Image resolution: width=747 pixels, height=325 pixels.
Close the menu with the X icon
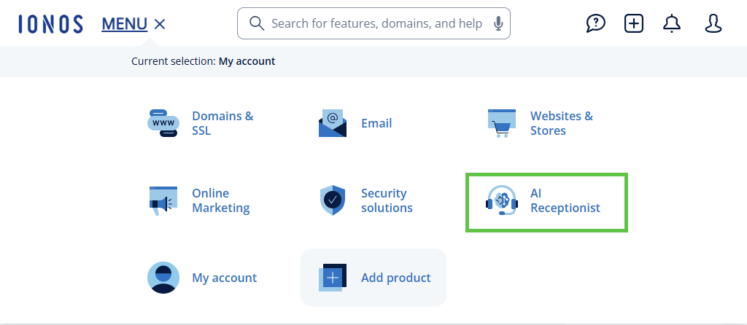pyautogui.click(x=160, y=24)
